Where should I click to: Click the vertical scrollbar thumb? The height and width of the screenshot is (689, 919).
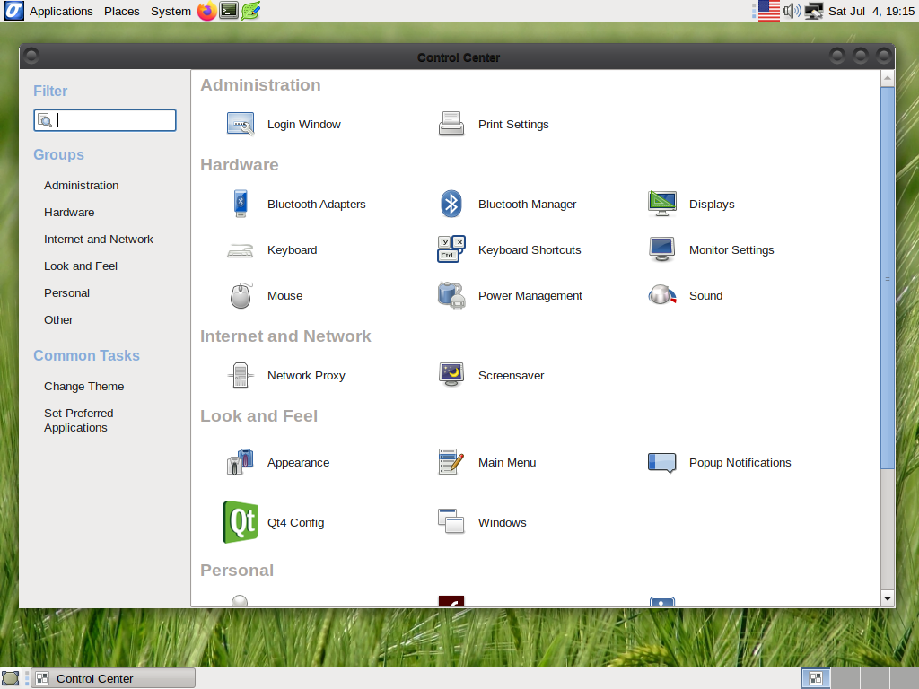tap(888, 278)
